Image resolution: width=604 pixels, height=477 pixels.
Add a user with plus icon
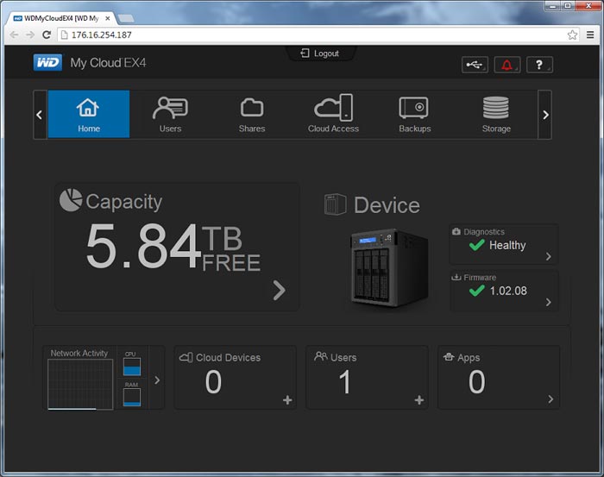click(x=419, y=400)
